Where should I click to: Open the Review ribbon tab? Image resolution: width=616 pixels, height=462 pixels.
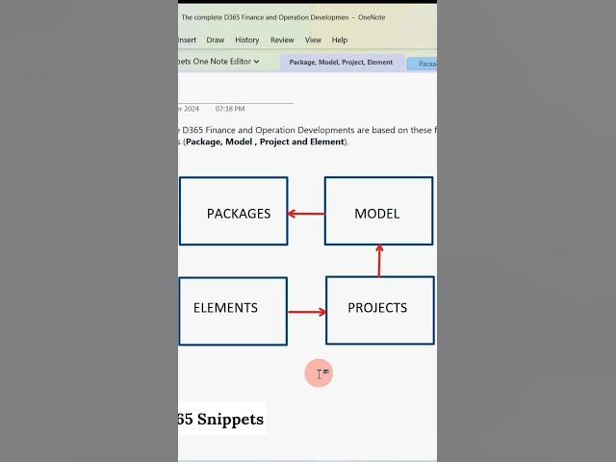tap(282, 40)
